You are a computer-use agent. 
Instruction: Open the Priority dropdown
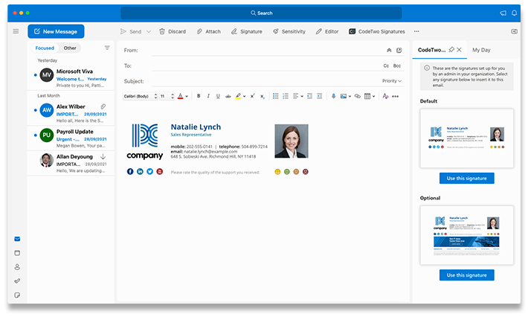[392, 81]
